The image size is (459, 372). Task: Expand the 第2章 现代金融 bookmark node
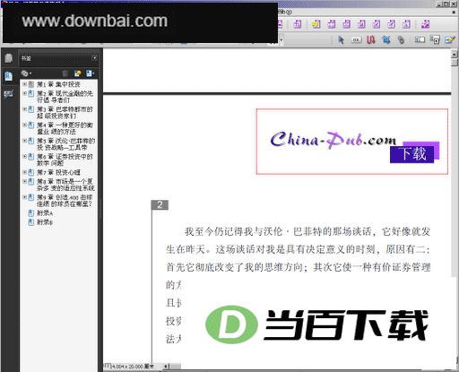[25, 93]
